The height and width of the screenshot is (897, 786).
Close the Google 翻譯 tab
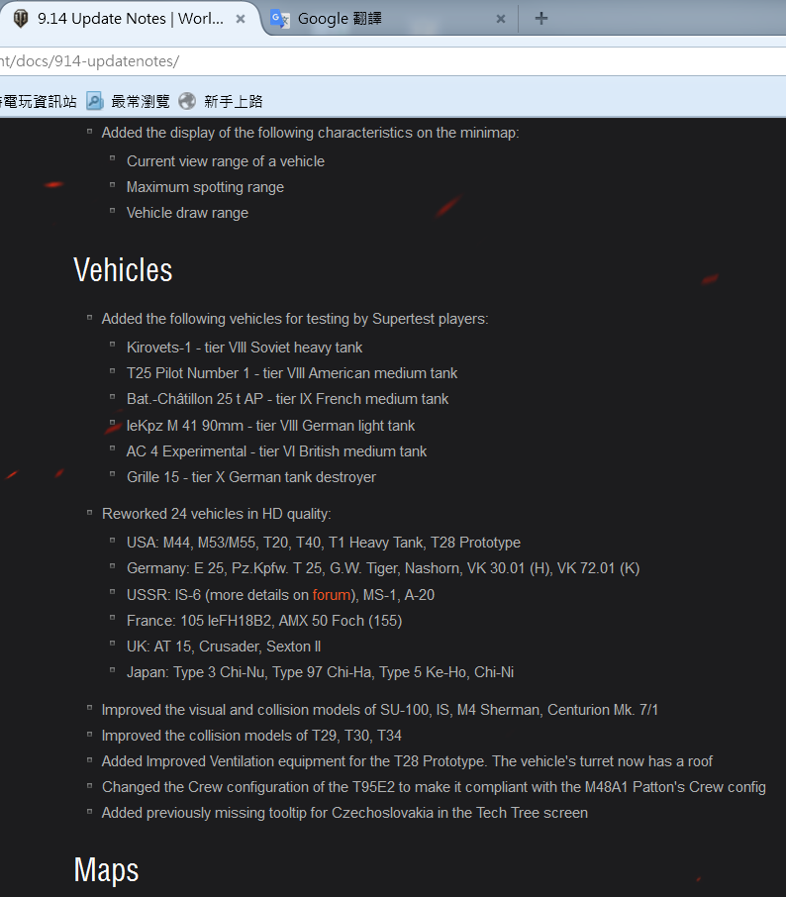pyautogui.click(x=501, y=19)
